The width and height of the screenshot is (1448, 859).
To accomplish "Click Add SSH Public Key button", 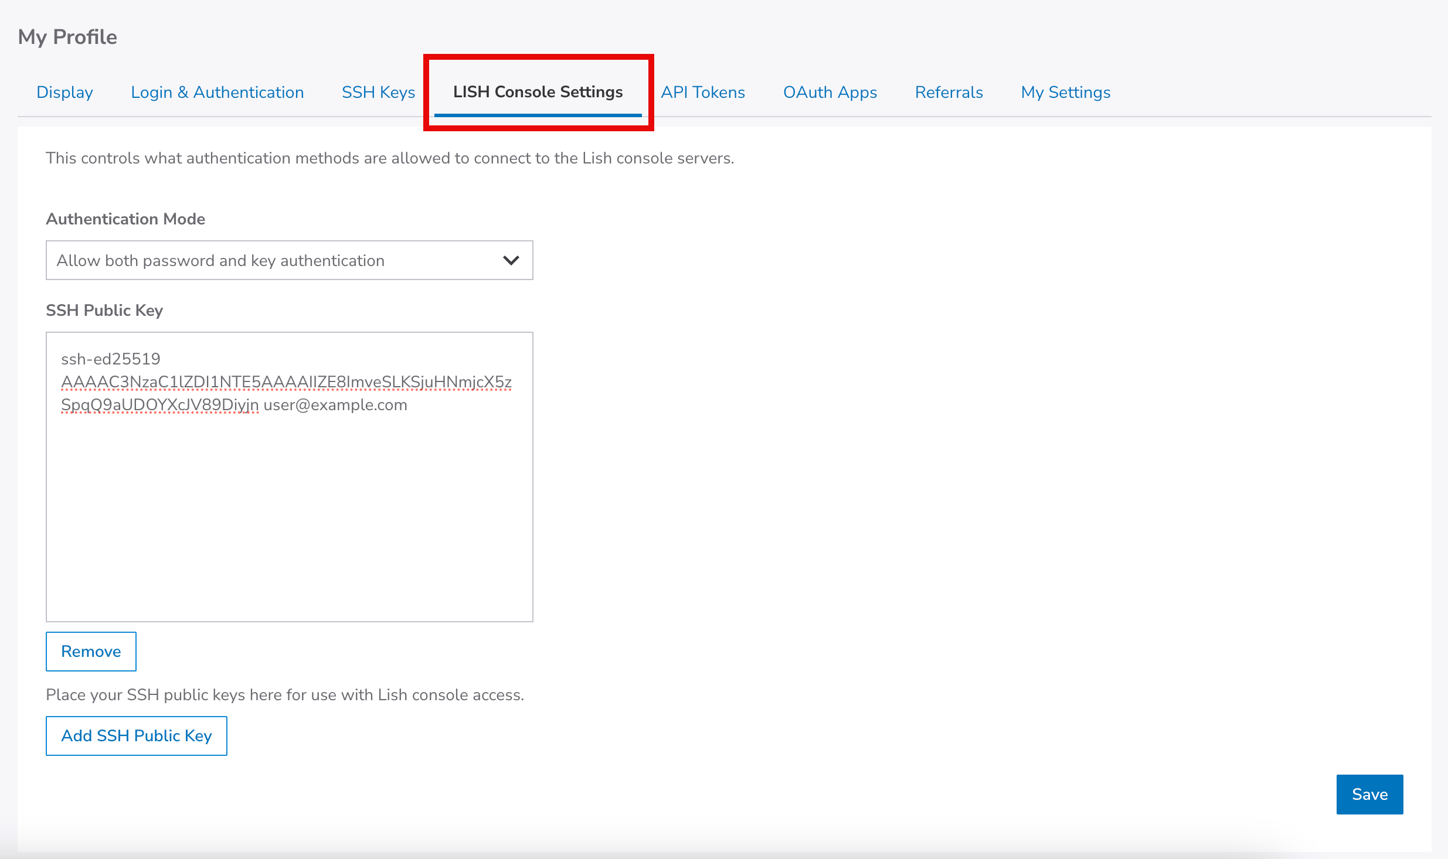I will coord(137,735).
